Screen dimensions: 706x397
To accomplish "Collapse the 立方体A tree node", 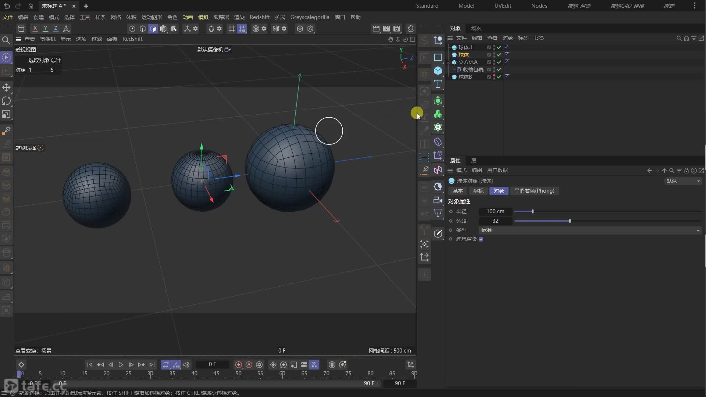I will (449, 62).
